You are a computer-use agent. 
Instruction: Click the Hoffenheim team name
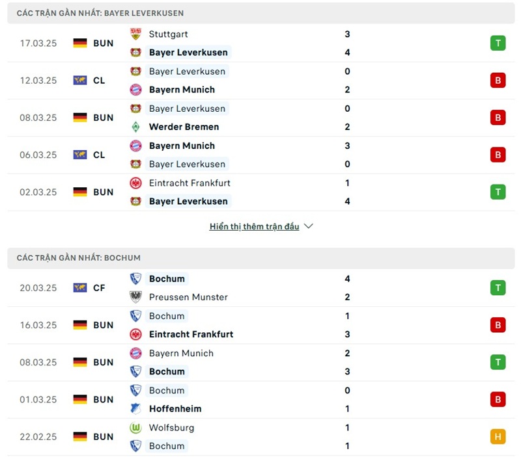pos(175,409)
